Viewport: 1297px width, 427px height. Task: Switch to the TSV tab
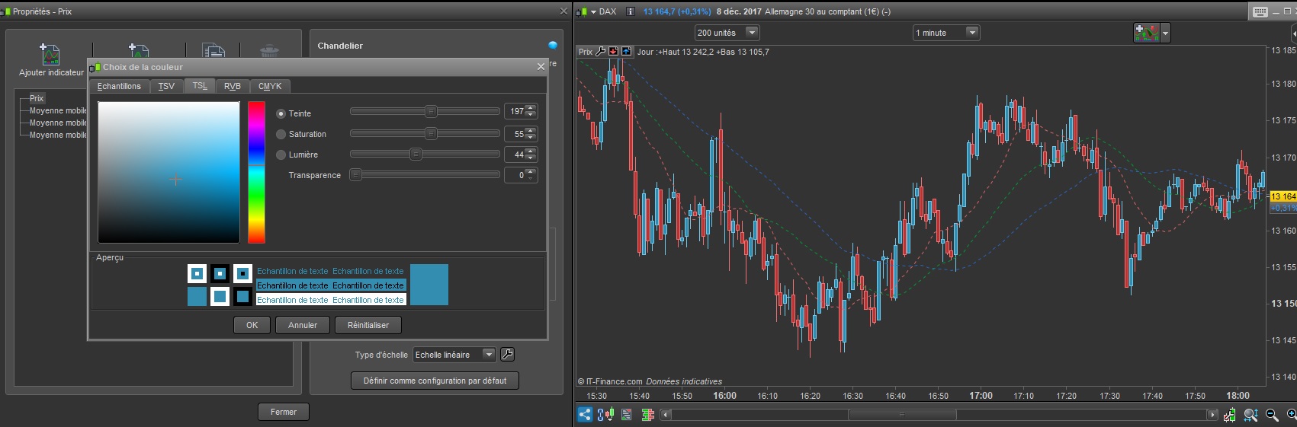(x=166, y=86)
